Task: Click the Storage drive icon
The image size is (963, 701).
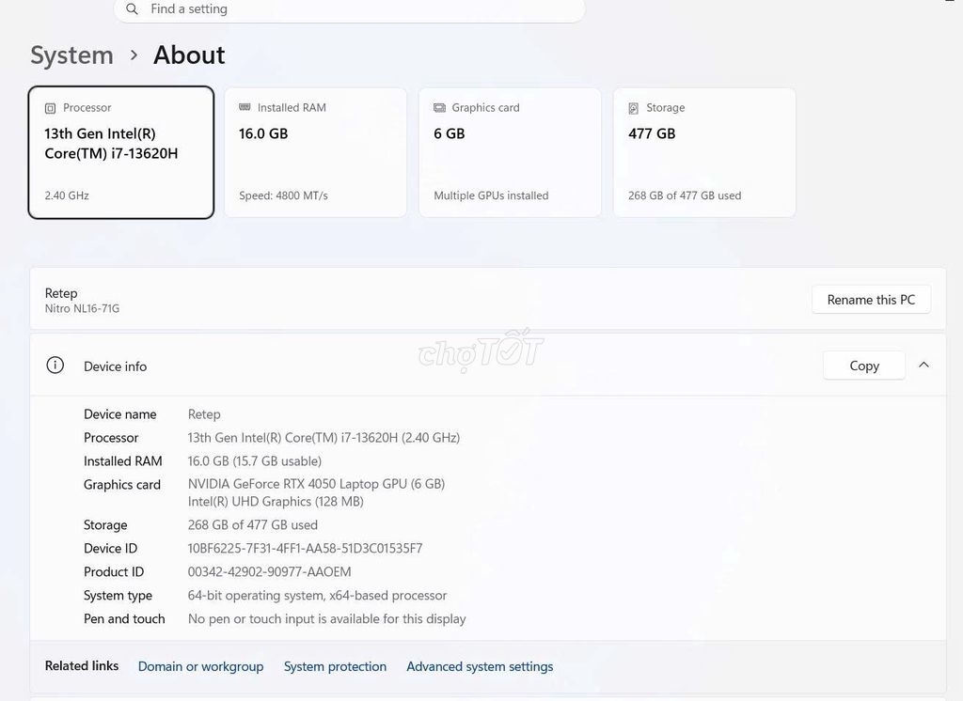Action: pyautogui.click(x=633, y=108)
